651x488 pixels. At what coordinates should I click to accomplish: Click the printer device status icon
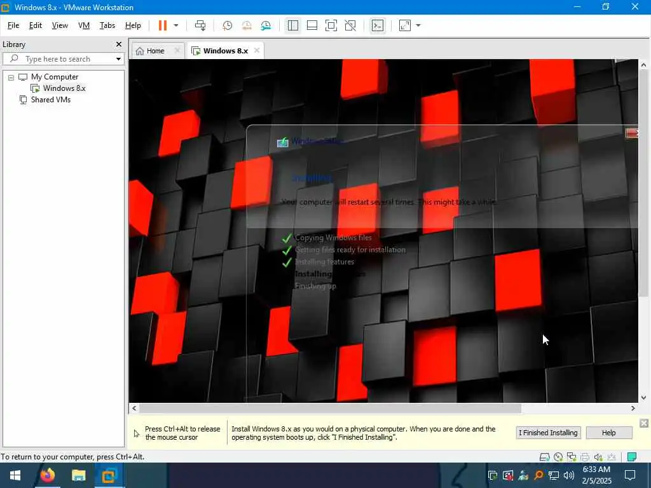click(585, 457)
